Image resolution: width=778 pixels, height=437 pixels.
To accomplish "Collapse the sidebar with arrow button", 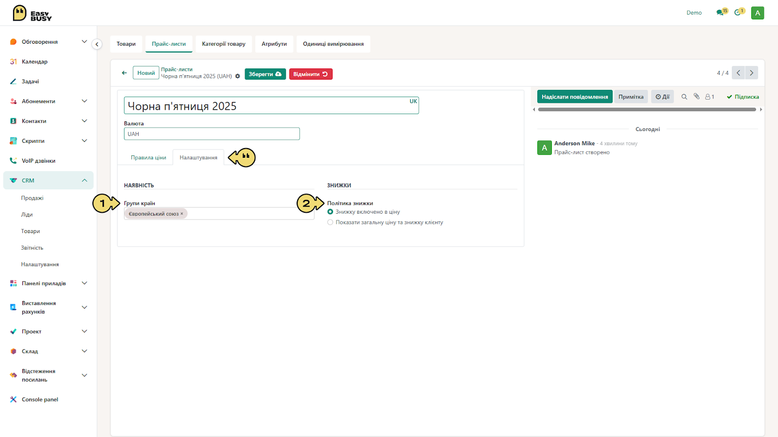I will [97, 44].
